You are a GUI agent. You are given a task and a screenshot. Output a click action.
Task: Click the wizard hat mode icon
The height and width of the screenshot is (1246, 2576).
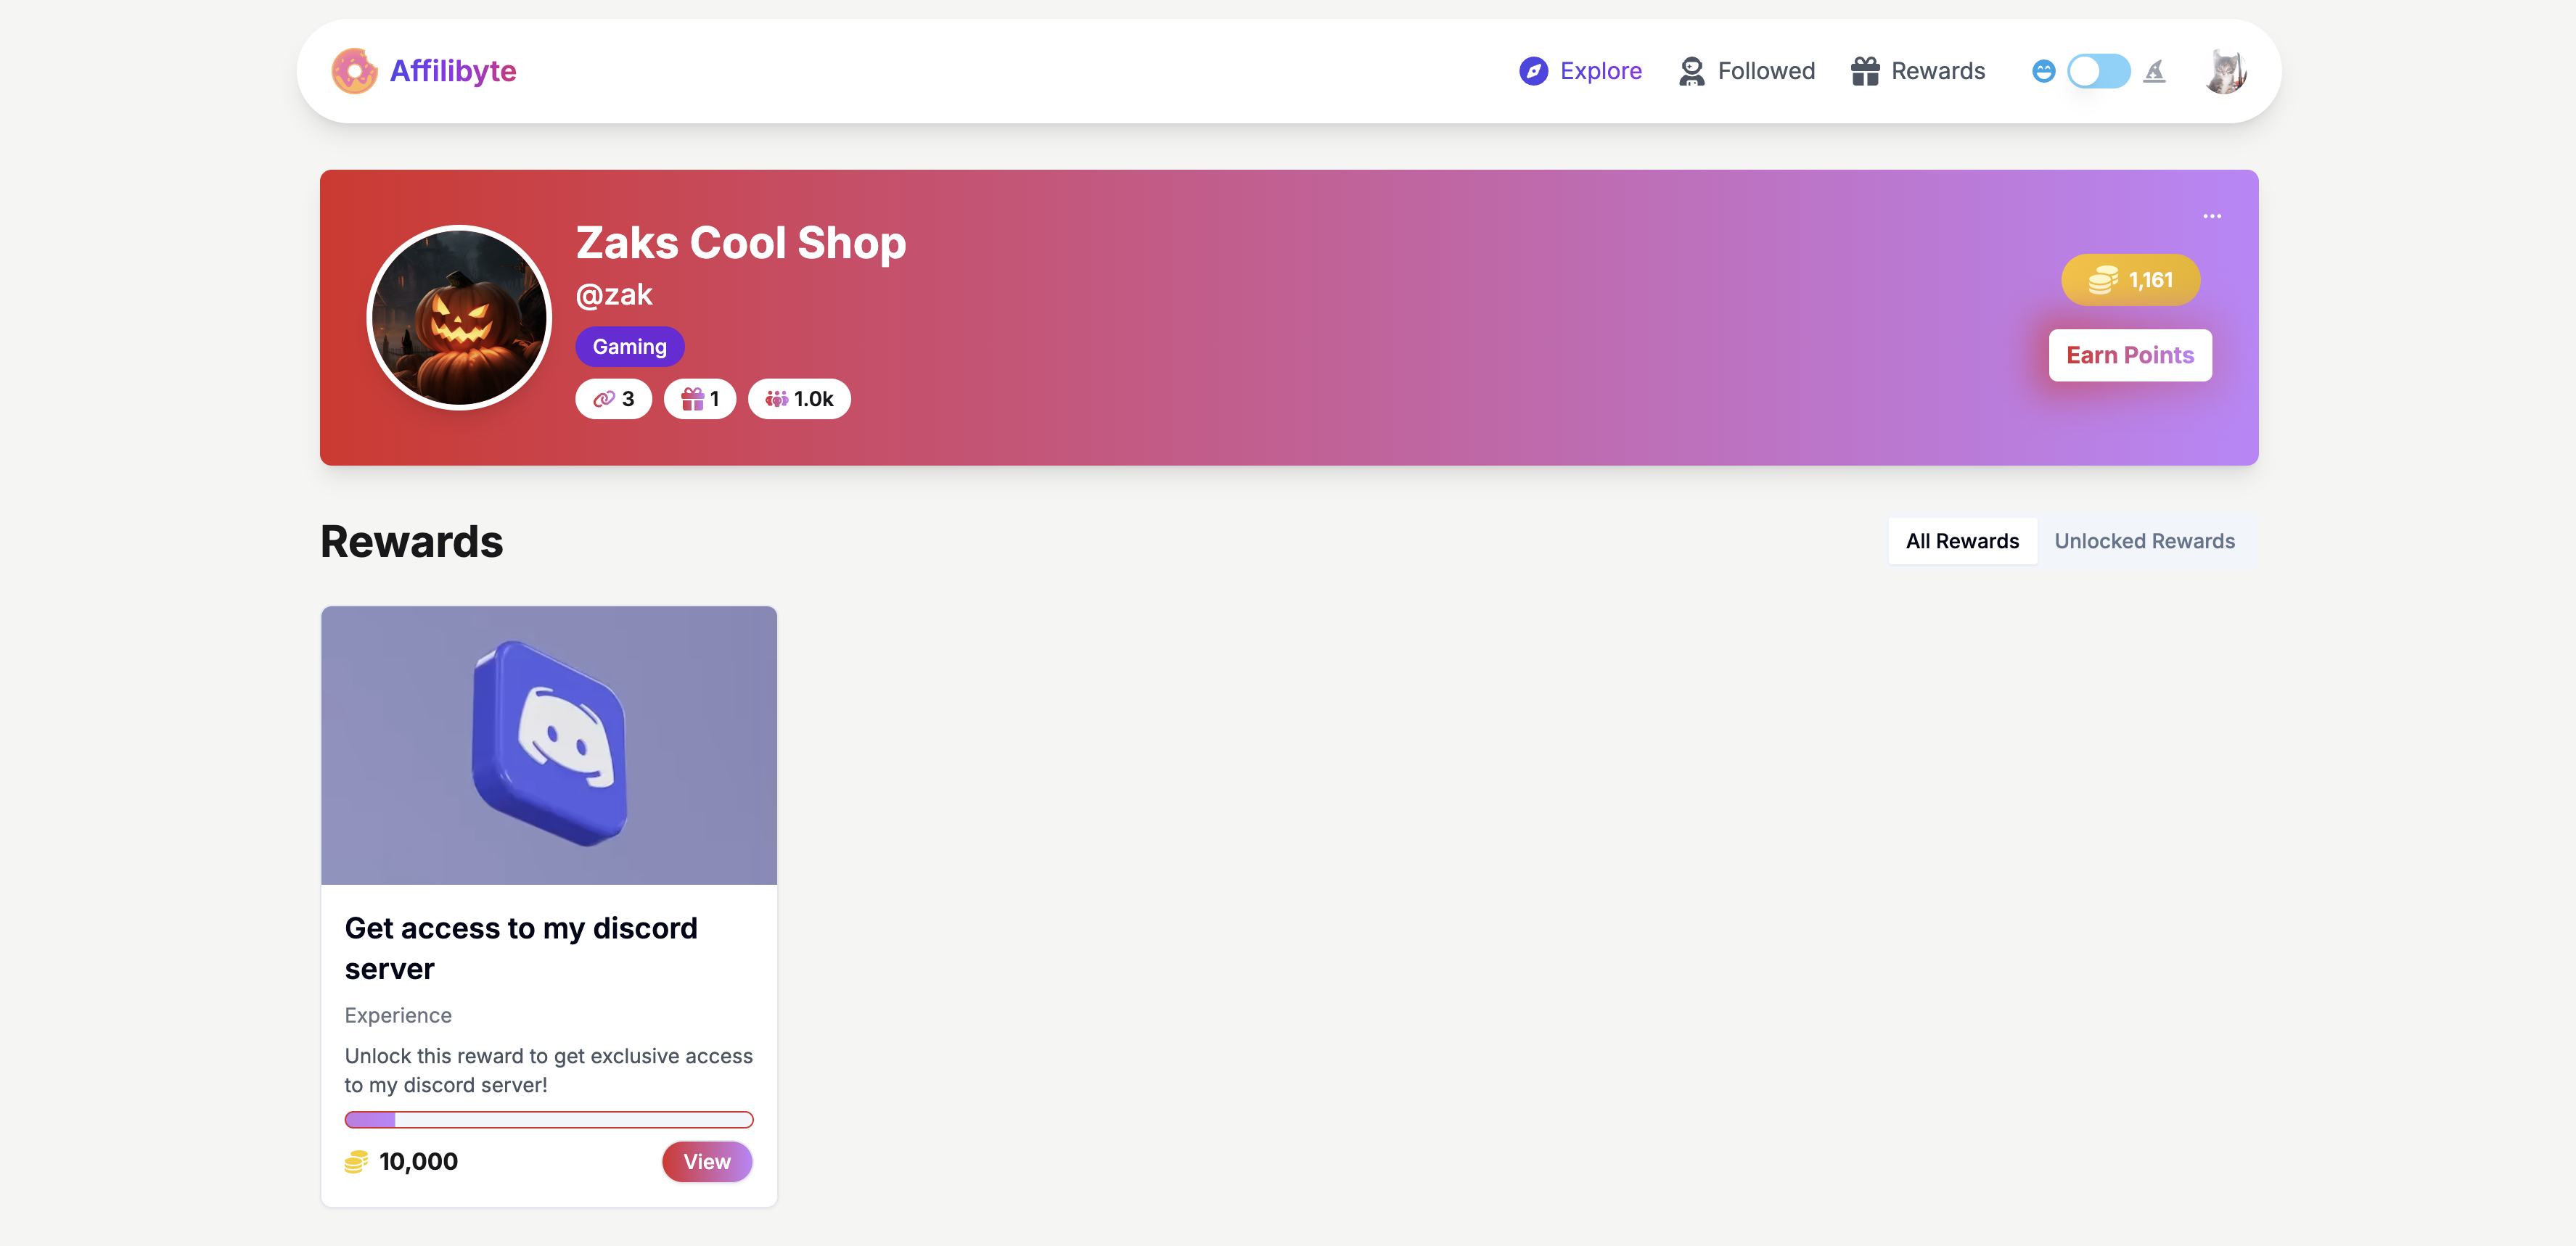[2154, 71]
